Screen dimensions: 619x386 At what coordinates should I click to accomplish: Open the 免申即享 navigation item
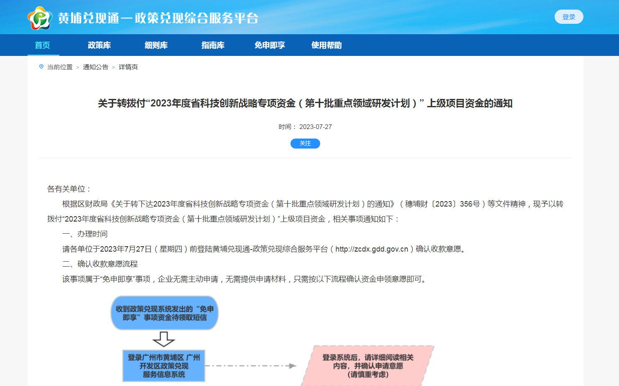(x=270, y=45)
